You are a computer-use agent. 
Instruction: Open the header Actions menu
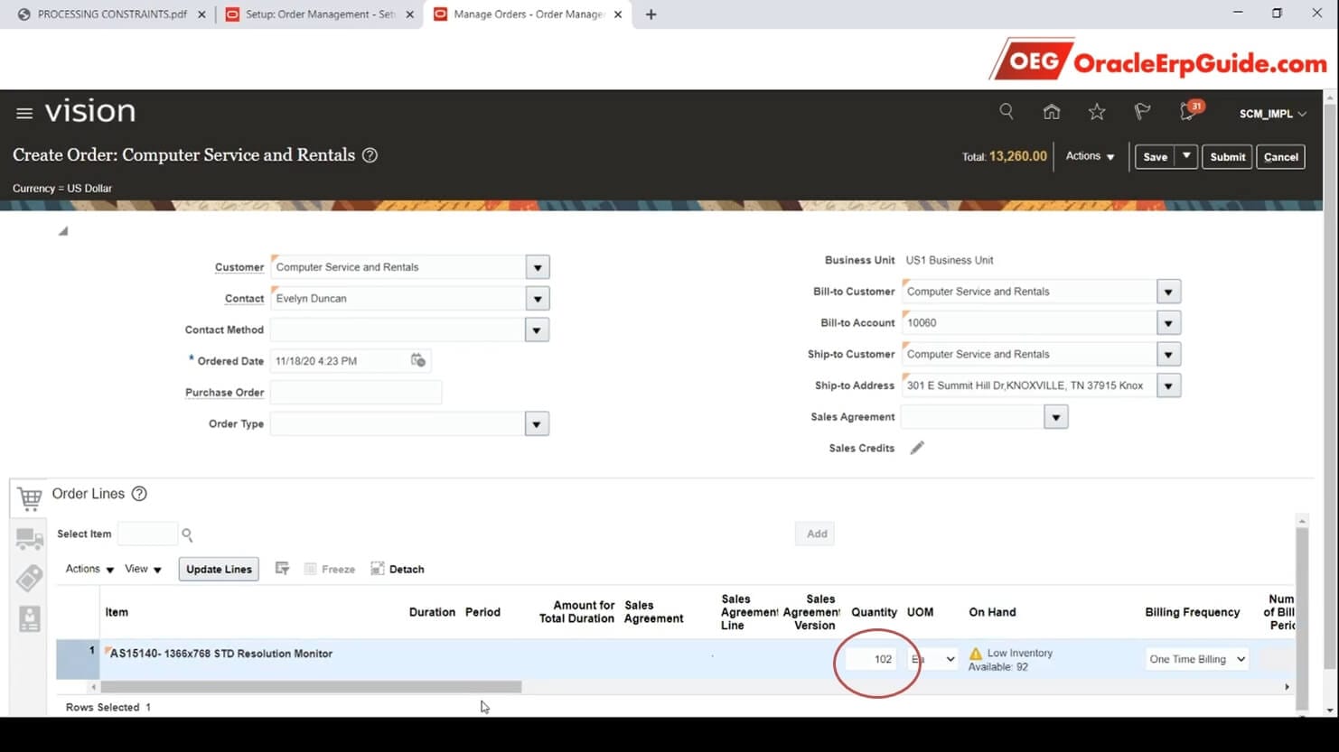pos(1090,156)
